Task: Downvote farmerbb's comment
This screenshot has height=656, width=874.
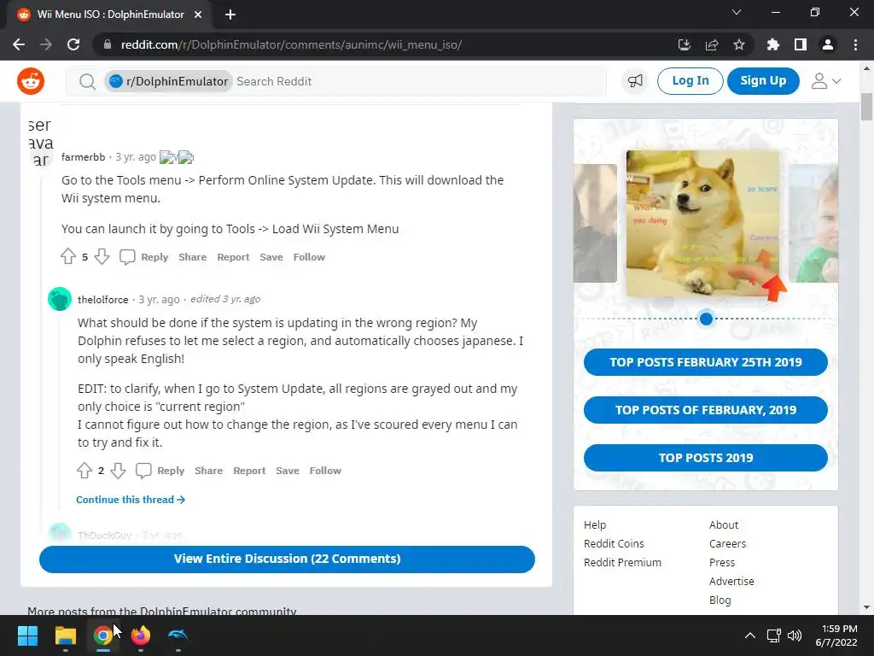Action: 102,256
